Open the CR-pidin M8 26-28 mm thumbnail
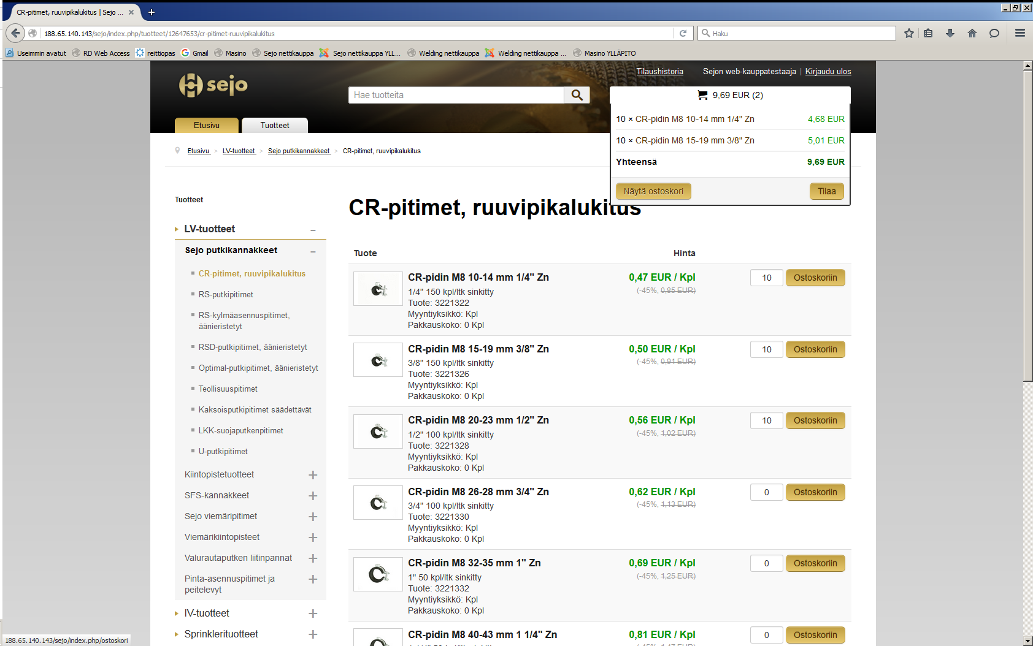Screen dimensions: 1033x646 pyautogui.click(x=378, y=503)
